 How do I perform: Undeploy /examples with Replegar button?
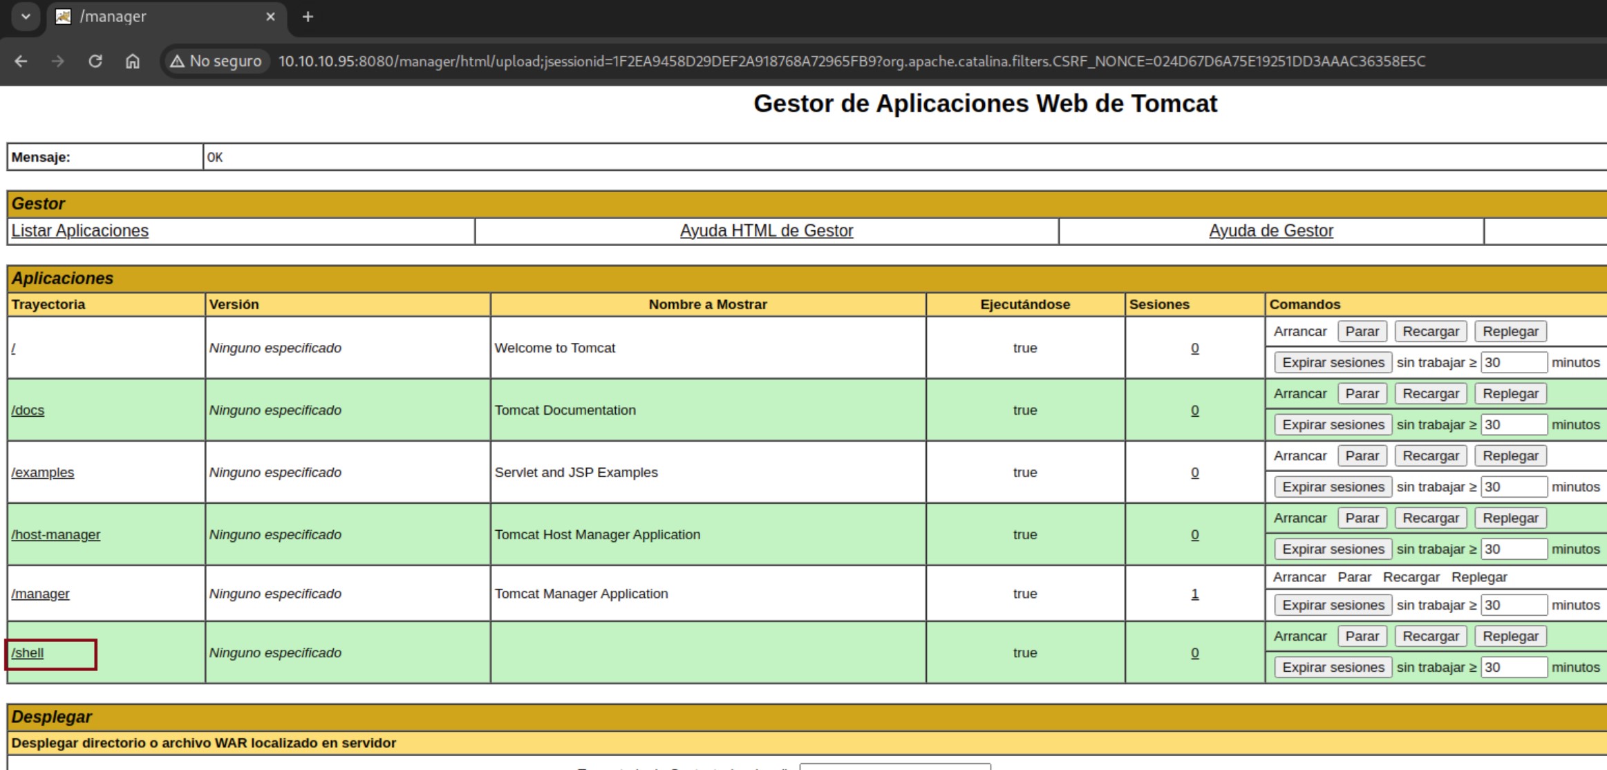1511,456
